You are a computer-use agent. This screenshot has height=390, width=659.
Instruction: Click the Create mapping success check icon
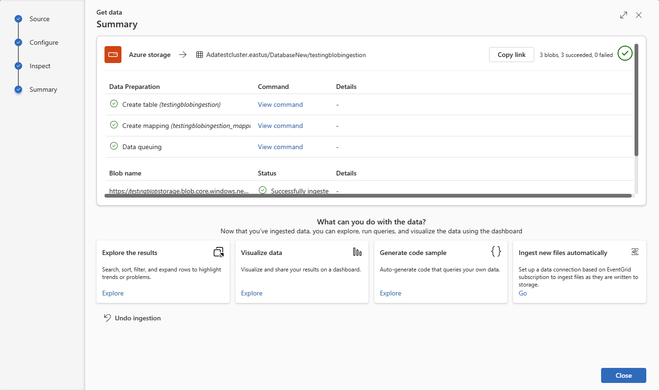[x=113, y=125]
